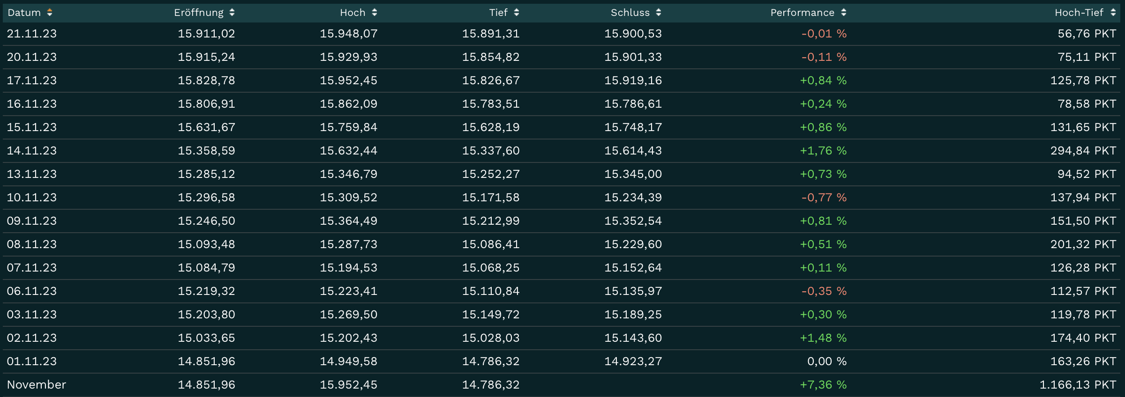Click sort arrows next to Performance
The height and width of the screenshot is (397, 1125).
pos(844,13)
